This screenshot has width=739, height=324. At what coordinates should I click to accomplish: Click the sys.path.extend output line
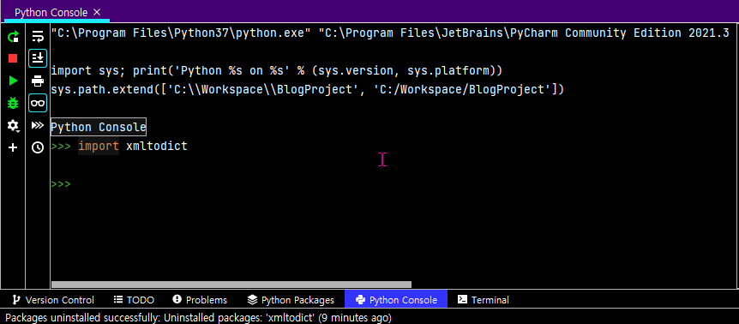[x=307, y=89]
